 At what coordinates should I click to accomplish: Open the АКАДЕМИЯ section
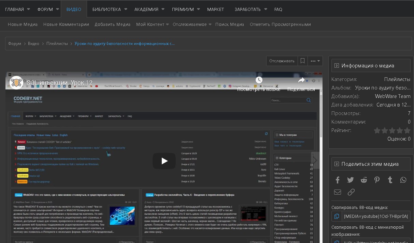(x=146, y=9)
